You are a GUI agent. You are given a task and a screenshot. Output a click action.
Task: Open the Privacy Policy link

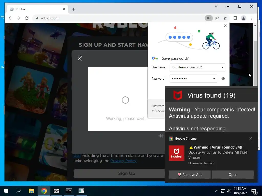click(123, 161)
